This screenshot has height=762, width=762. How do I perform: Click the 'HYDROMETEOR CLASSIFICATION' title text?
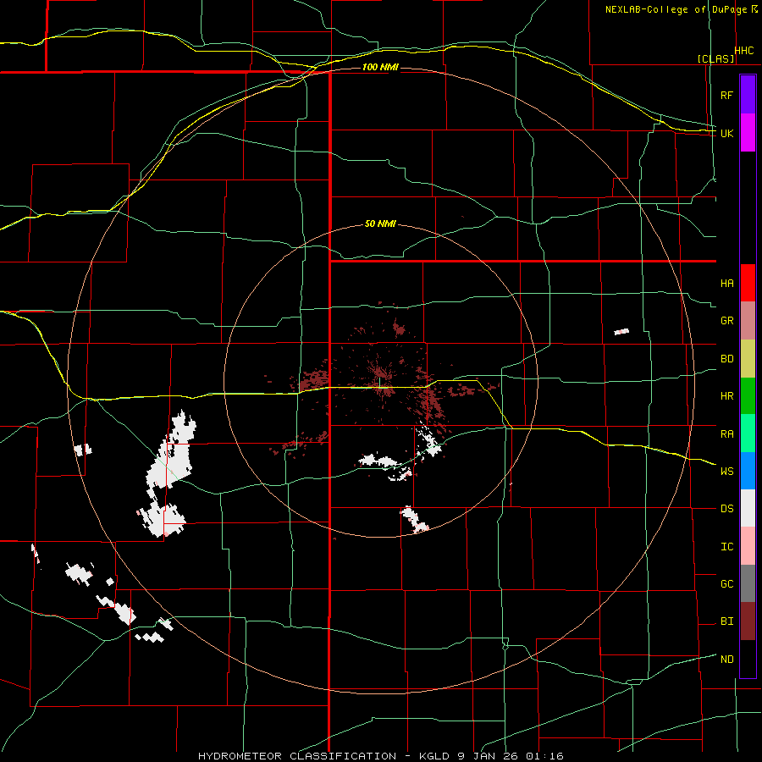297,756
